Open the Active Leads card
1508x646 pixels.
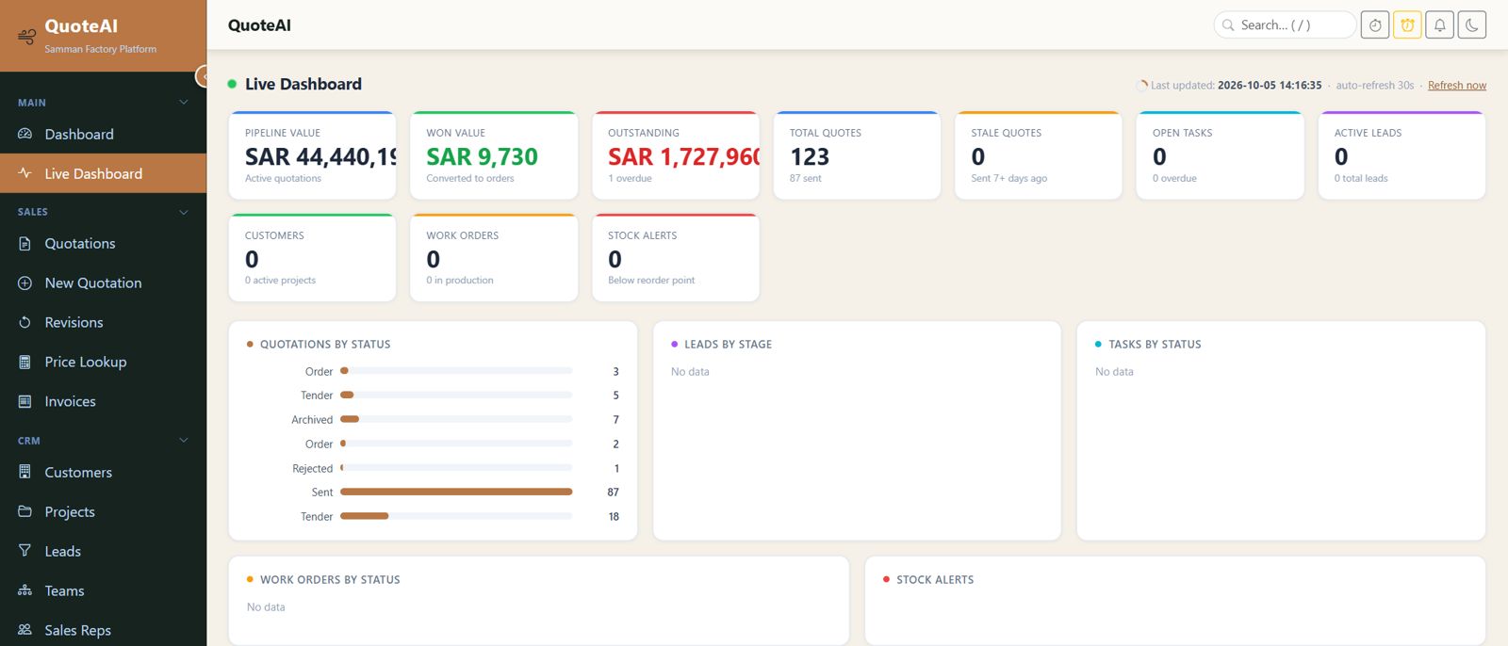click(x=1401, y=155)
